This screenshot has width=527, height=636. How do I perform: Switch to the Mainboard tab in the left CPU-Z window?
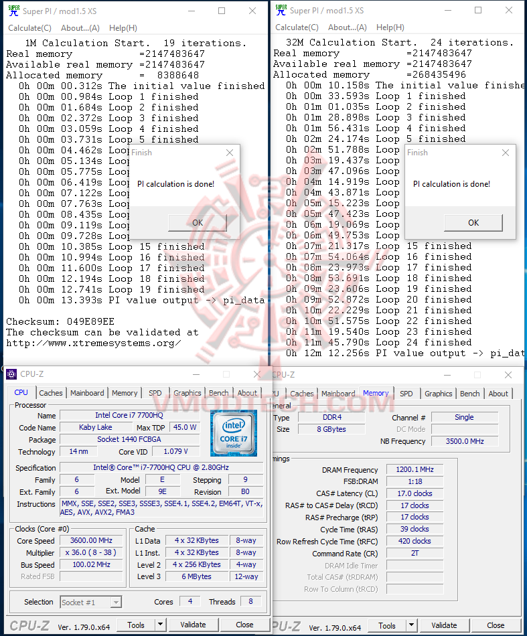[87, 393]
